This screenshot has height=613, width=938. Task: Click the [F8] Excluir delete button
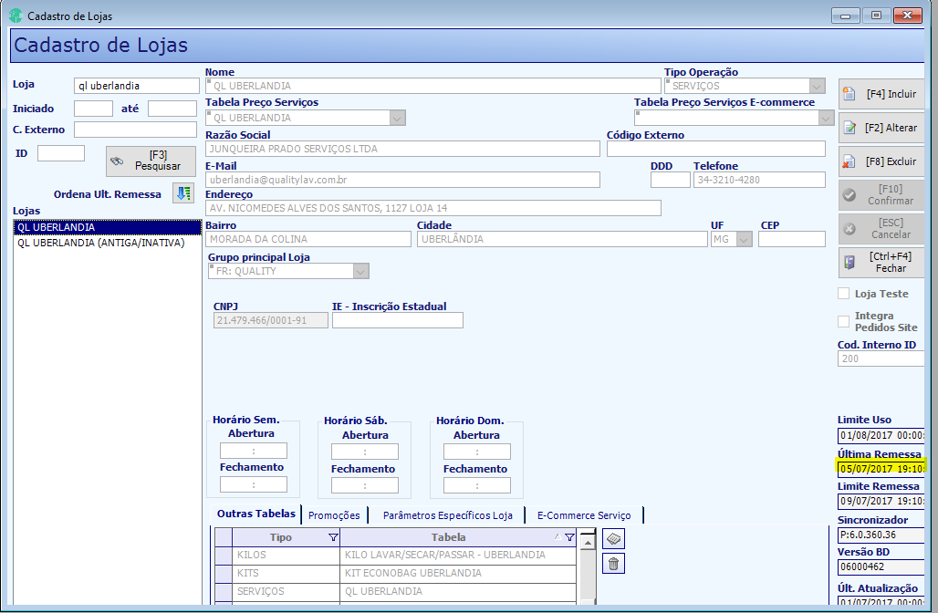click(881, 161)
